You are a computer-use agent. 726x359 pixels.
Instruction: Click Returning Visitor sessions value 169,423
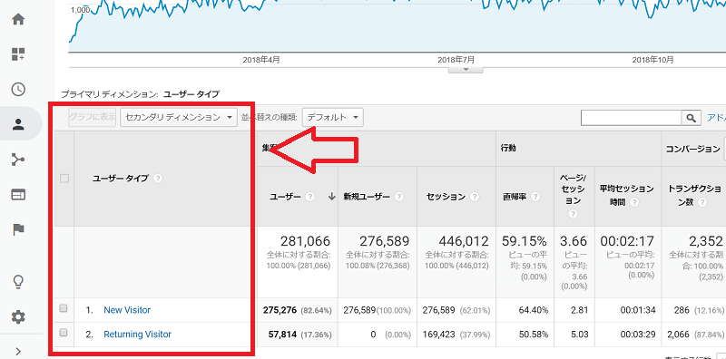[439, 334]
